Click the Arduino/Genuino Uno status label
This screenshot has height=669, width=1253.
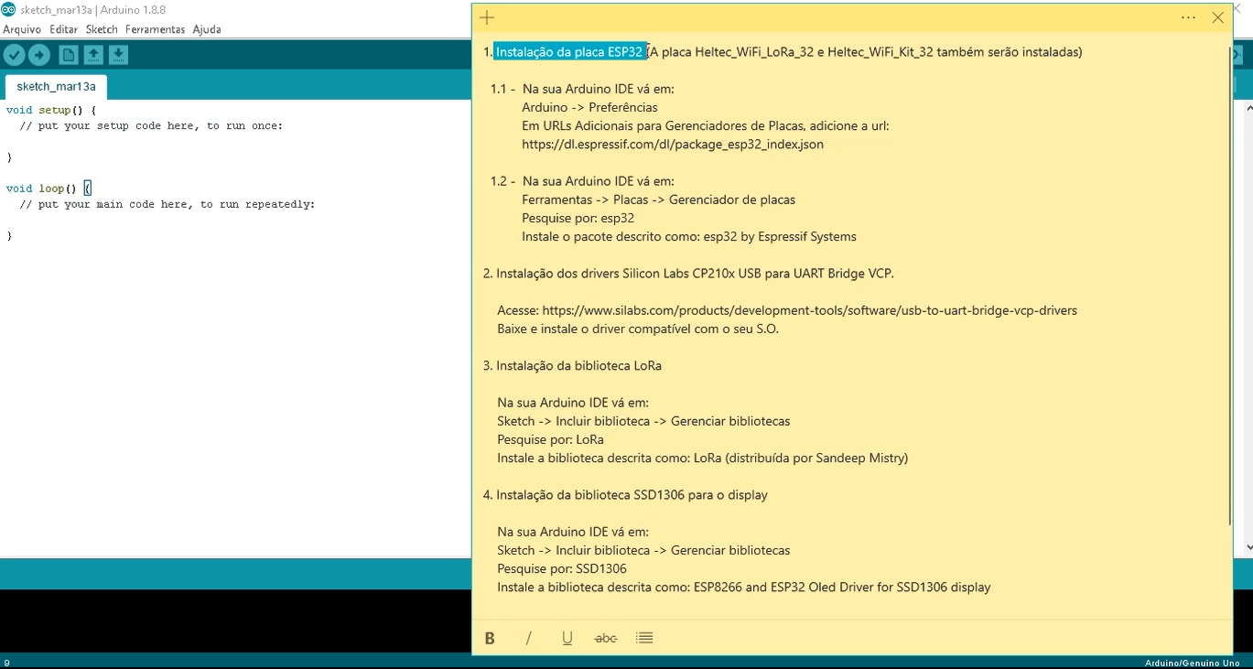point(1190,661)
